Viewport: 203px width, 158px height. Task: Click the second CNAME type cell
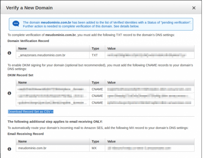[97, 96]
